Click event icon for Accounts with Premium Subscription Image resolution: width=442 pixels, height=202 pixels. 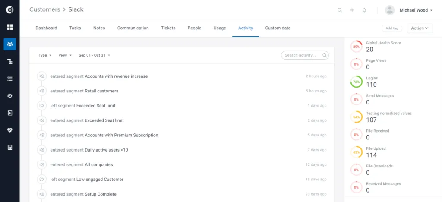(x=42, y=135)
